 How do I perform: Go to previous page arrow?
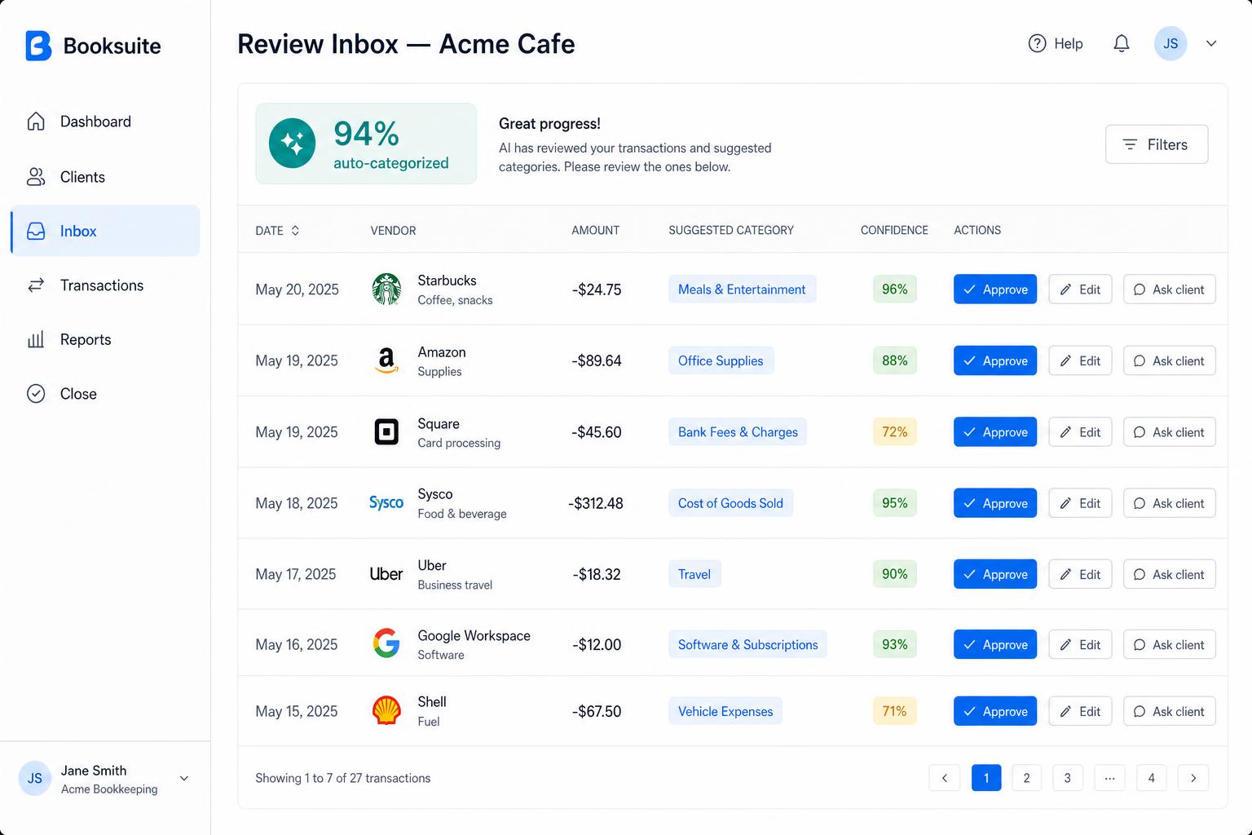944,778
